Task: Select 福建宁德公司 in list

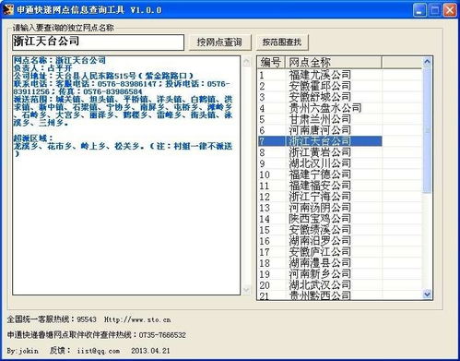Action: point(320,174)
